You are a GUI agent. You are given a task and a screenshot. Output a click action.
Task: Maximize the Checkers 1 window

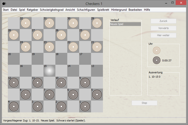coord(173,3)
